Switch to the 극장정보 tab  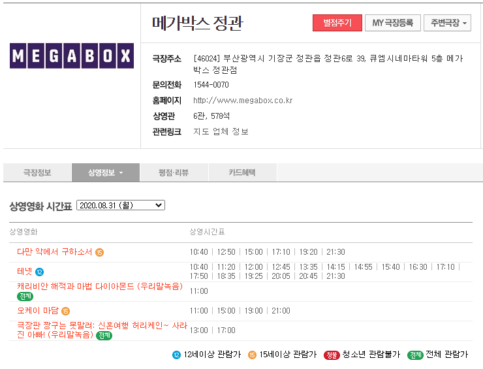(37, 172)
